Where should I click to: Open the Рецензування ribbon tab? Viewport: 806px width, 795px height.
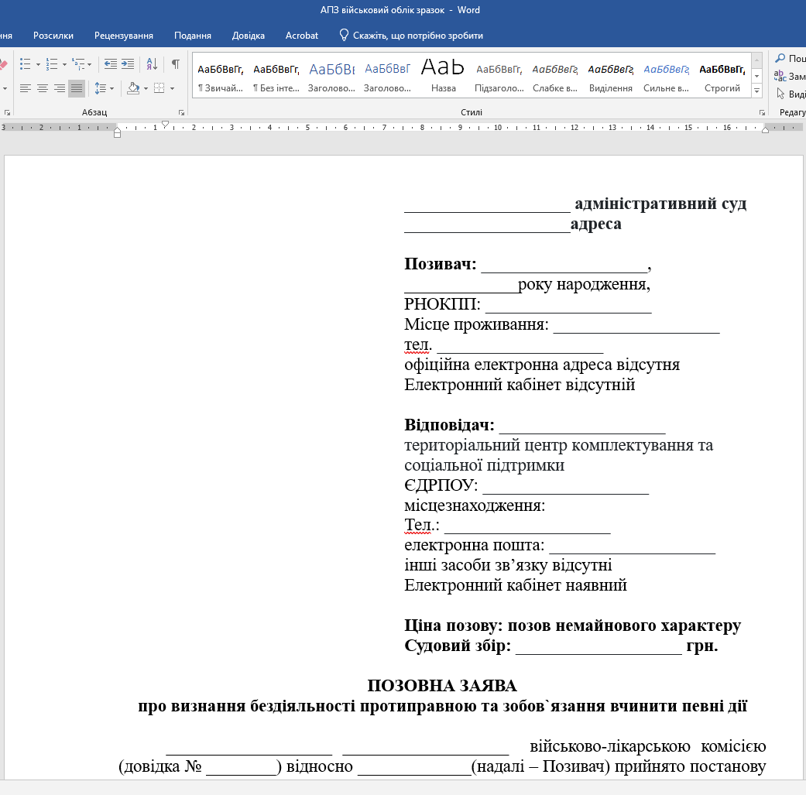124,36
